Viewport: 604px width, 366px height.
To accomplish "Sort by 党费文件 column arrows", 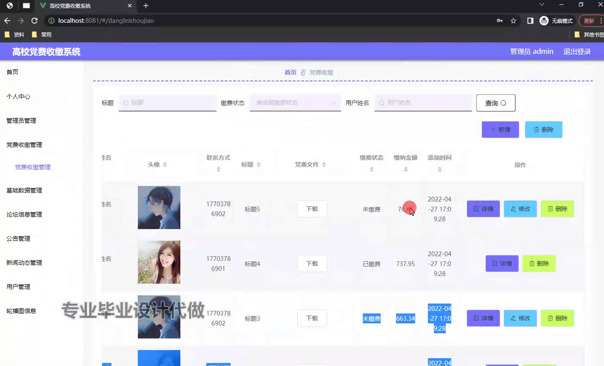I will 324,164.
